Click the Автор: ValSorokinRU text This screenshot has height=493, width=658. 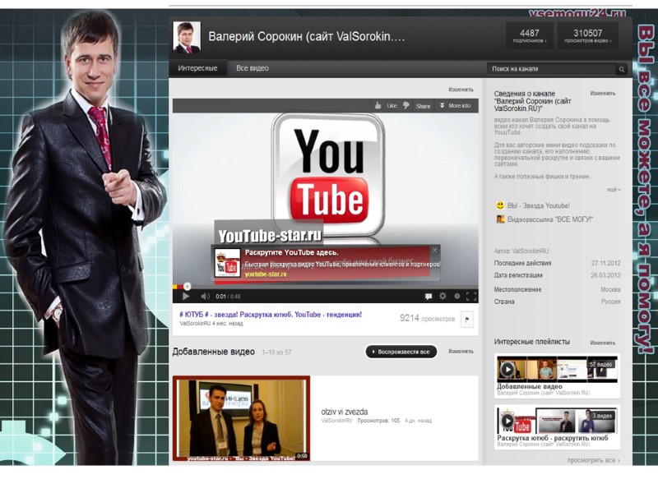click(521, 251)
